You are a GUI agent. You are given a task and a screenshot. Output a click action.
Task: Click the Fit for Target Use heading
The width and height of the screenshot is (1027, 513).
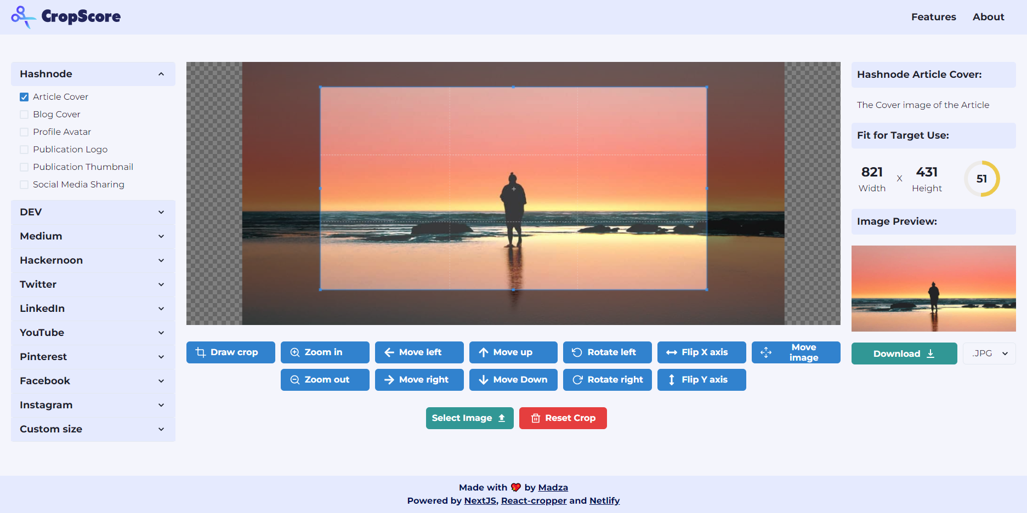coord(903,135)
